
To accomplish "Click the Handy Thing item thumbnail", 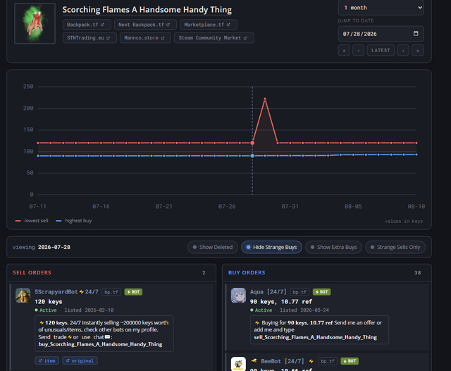I will [35, 23].
